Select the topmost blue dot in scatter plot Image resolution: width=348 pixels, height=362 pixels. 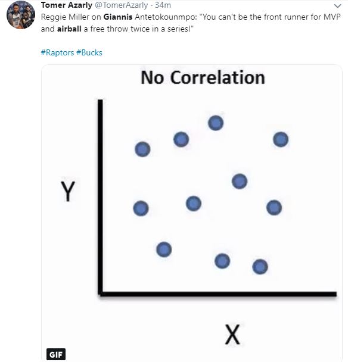click(216, 123)
